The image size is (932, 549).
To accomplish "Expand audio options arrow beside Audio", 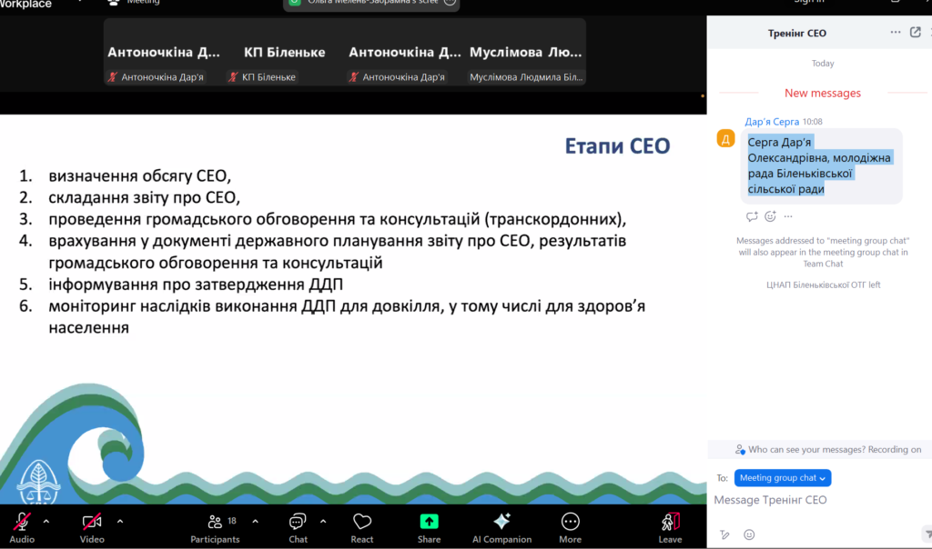I will coord(46,522).
